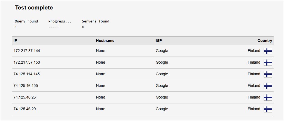Select IP address 74.125.114.145
The image size is (284, 121).
pyautogui.click(x=27, y=74)
